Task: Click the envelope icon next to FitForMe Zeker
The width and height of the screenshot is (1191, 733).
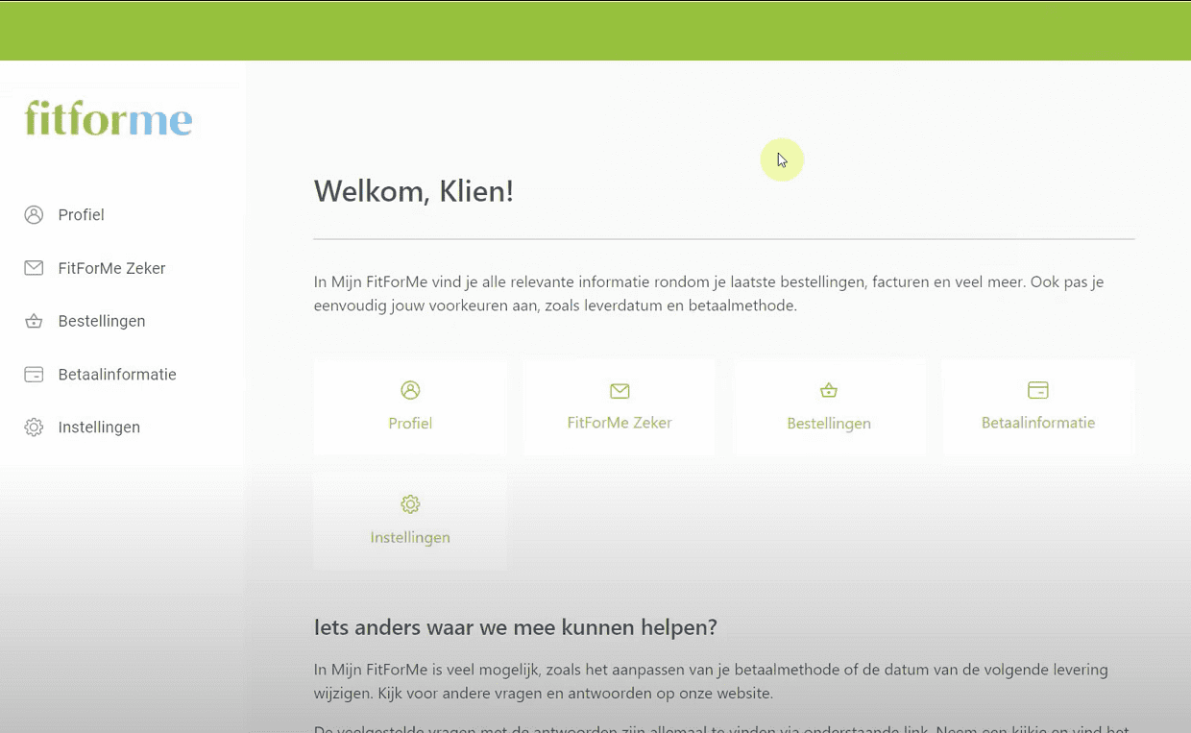Action: pyautogui.click(x=34, y=267)
